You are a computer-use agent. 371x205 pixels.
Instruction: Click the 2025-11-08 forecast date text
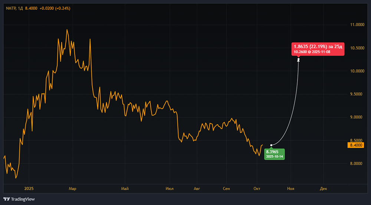[321, 52]
